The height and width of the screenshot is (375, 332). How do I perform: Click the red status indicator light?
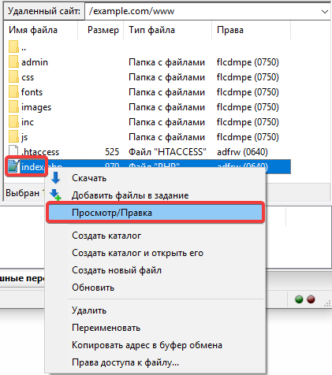tap(311, 299)
